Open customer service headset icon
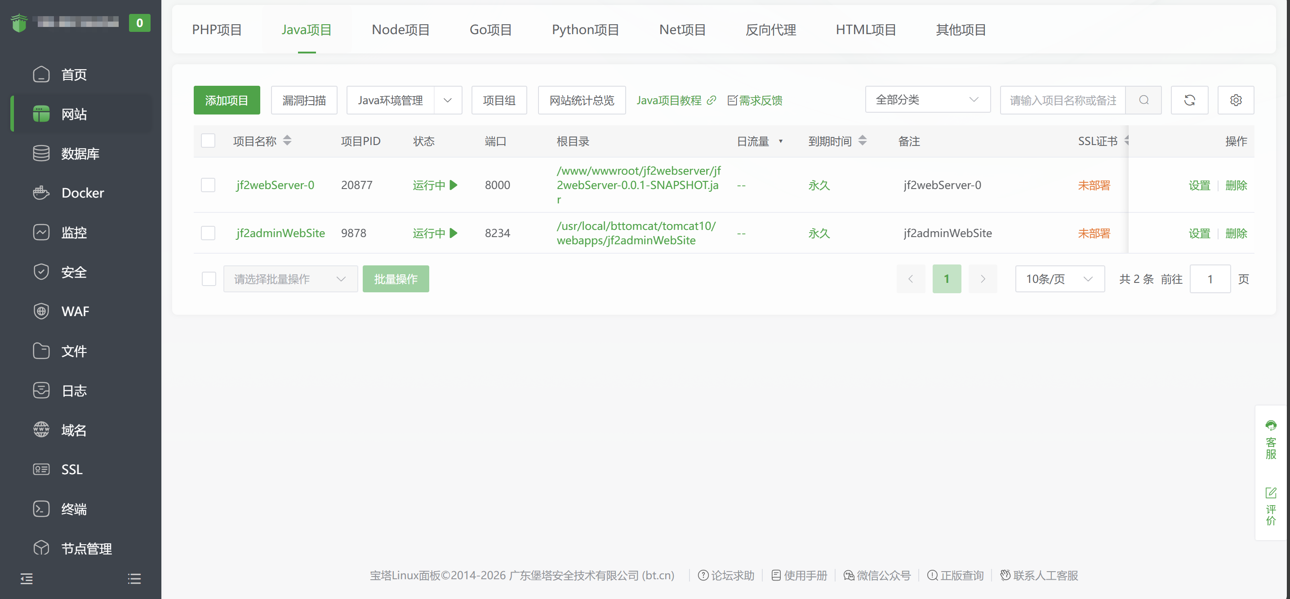The image size is (1290, 599). click(1271, 426)
